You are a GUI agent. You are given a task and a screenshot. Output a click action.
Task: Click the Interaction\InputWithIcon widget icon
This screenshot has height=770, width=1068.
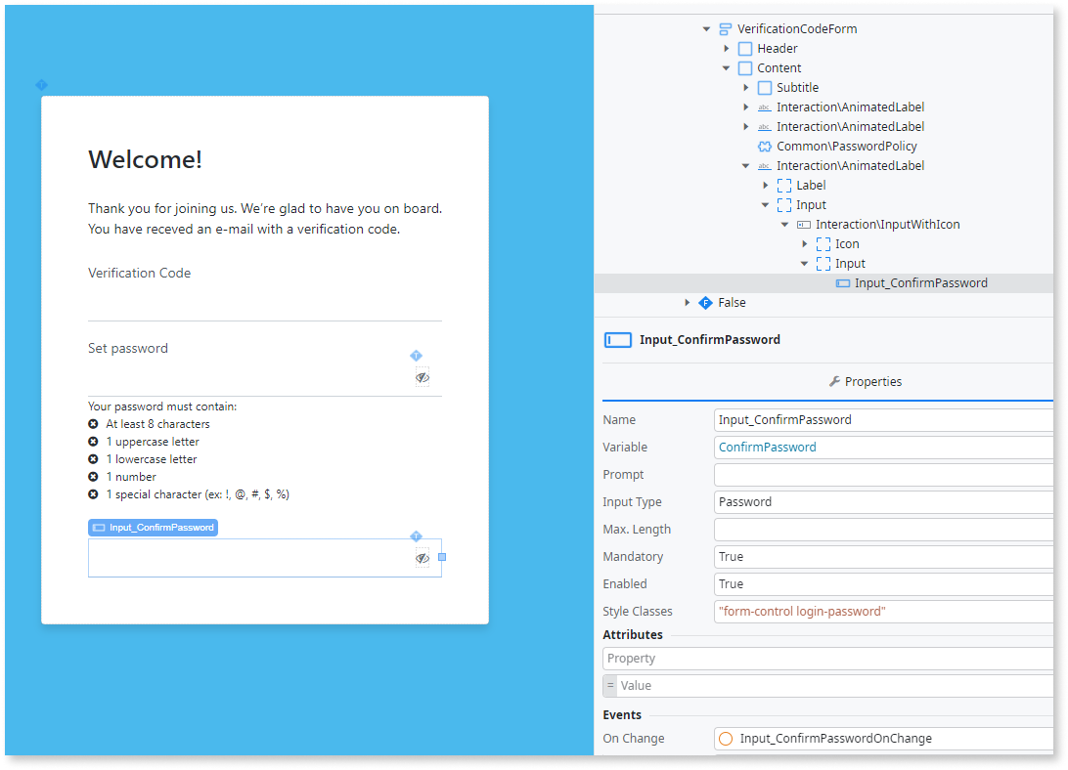coord(803,225)
